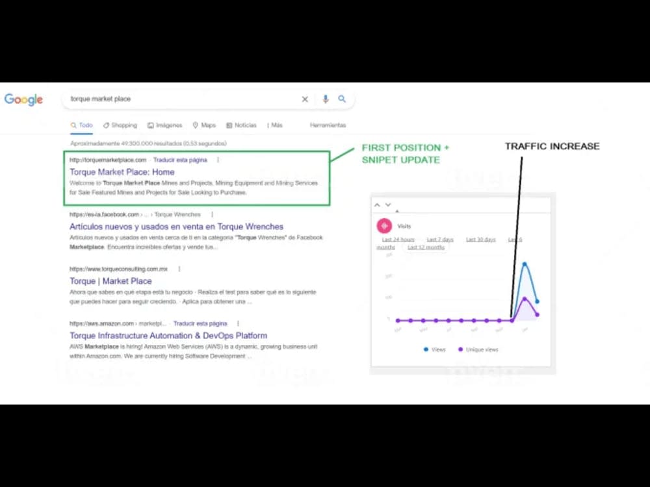Open options menu for torqueconsulting.com.mx result

pos(179,269)
